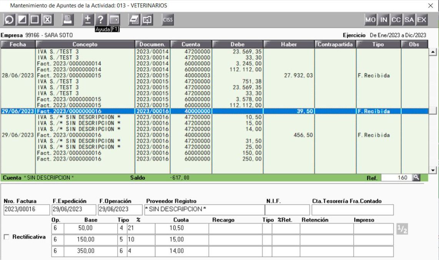Click the Base cell containing 350,00
Image resolution: width=439 pixels, height=260 pixels.
pos(91,251)
